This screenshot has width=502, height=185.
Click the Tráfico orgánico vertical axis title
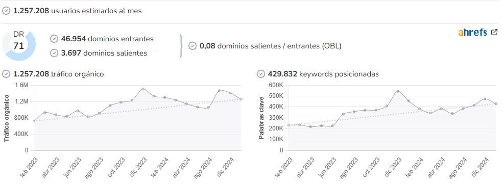click(x=6, y=118)
